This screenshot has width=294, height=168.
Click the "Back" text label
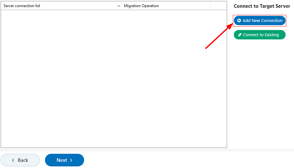[x=23, y=160]
